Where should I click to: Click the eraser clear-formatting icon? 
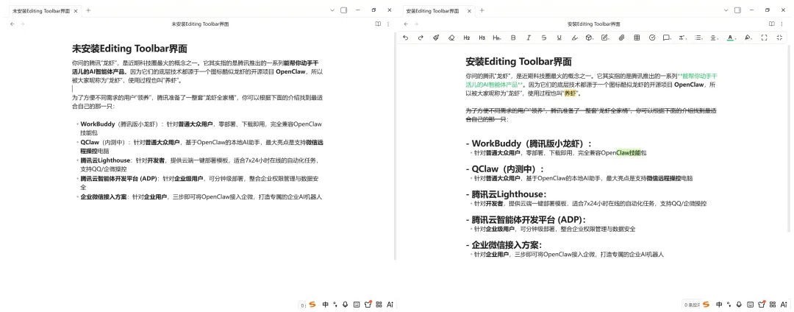coord(451,38)
